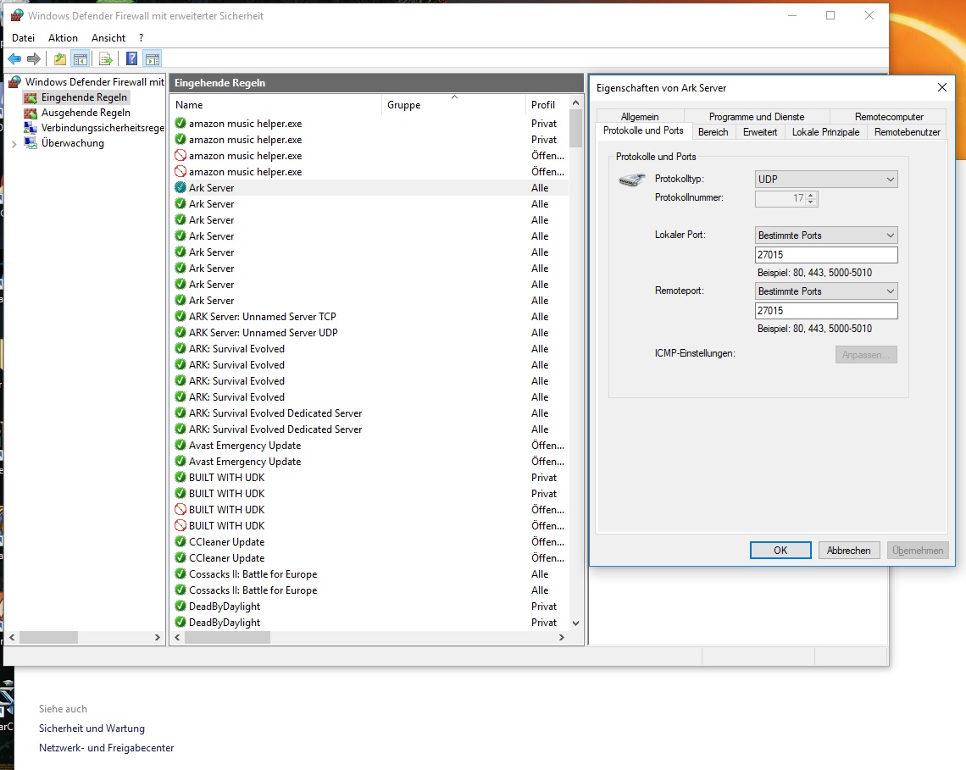Switch to the Remotebenutzer tab
Image resolution: width=966 pixels, height=770 pixels.
(908, 132)
